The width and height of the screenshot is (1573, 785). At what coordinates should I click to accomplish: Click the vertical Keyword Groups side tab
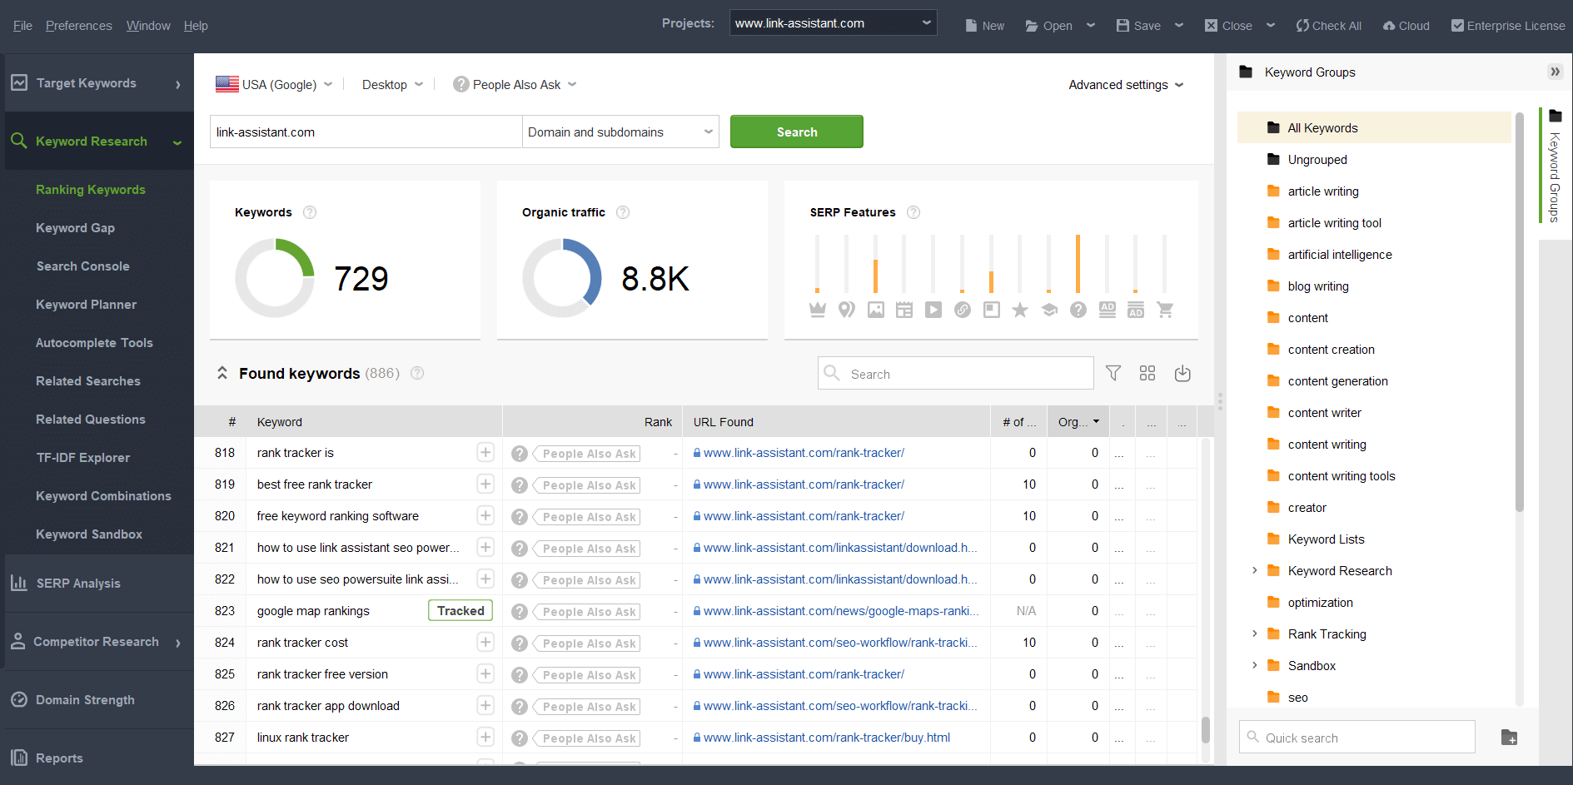click(1554, 166)
